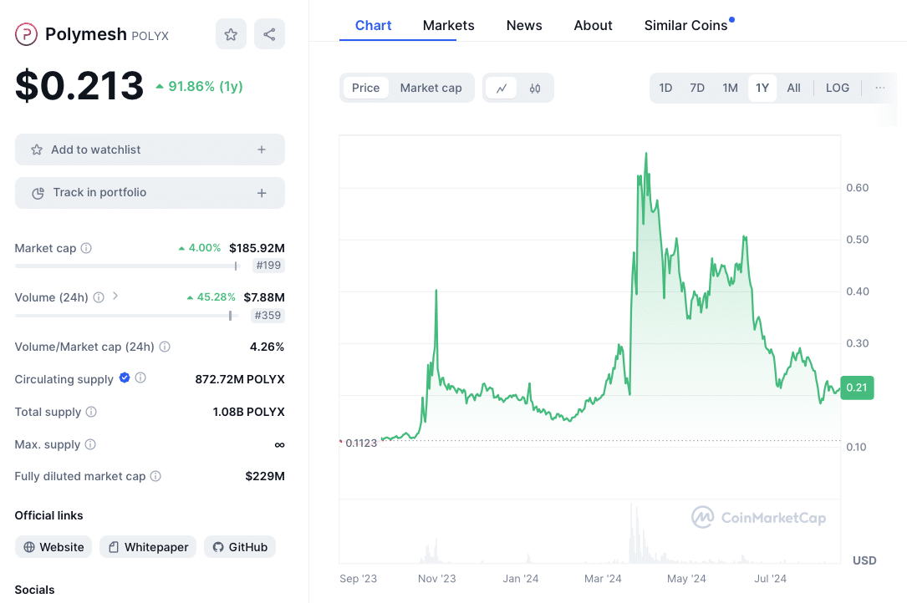Expand Volume (24h) details chevron
This screenshot has width=907, height=603.
(115, 296)
